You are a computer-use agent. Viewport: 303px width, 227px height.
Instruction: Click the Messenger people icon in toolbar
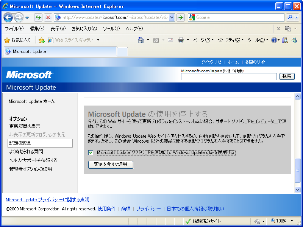[295, 40]
